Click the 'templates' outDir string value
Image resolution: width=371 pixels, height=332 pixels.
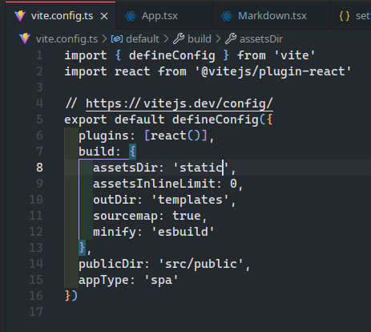pyautogui.click(x=190, y=200)
